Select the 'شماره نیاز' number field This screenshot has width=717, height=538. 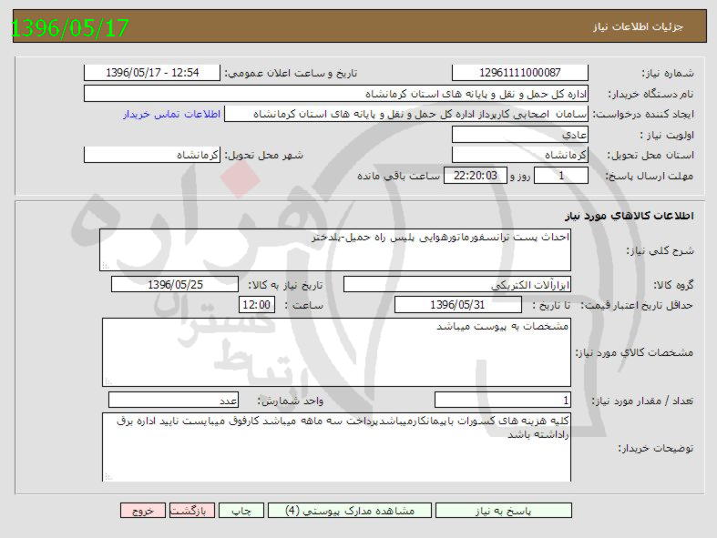point(520,73)
